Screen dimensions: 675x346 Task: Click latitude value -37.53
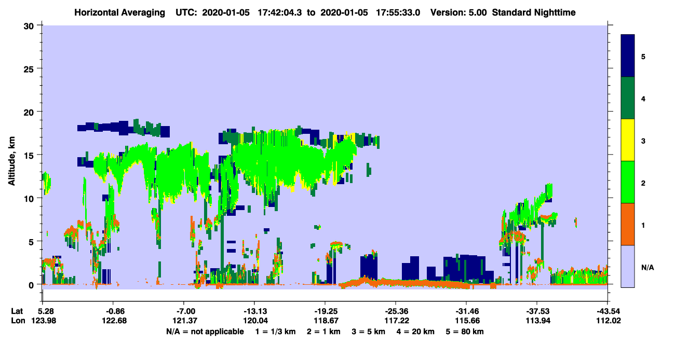[537, 311]
